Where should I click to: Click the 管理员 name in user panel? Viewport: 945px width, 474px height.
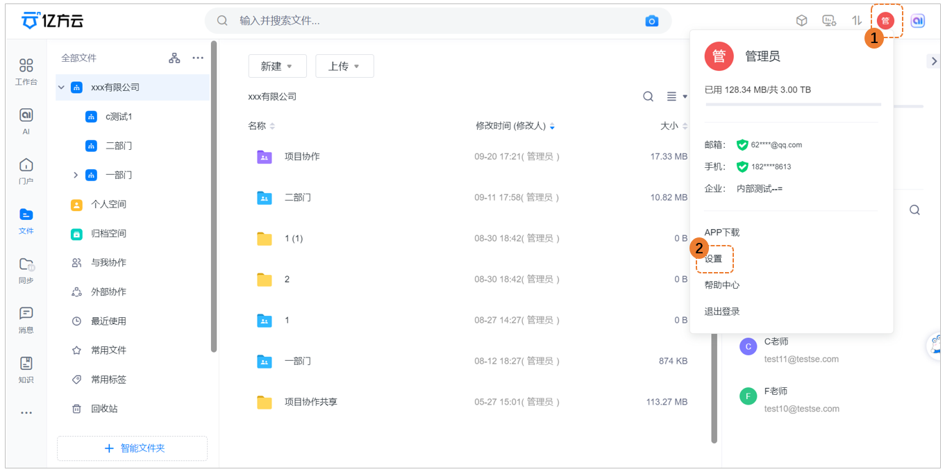tap(762, 56)
